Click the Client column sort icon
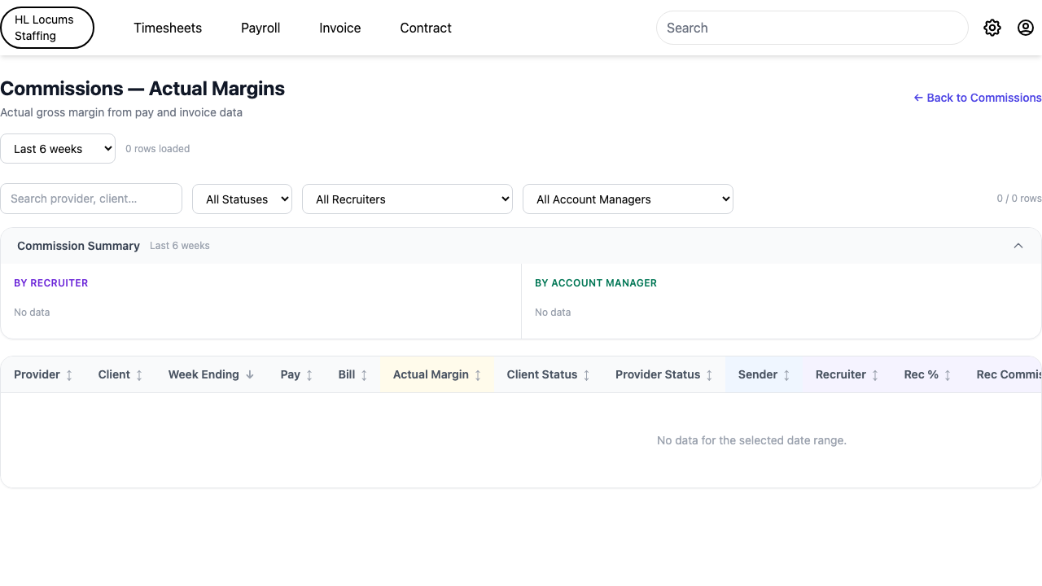 pos(139,375)
